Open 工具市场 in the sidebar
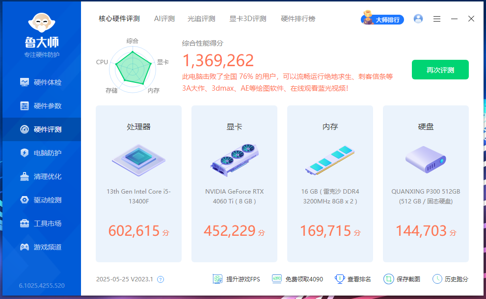Screen dimensions: 486x299 coord(42,224)
